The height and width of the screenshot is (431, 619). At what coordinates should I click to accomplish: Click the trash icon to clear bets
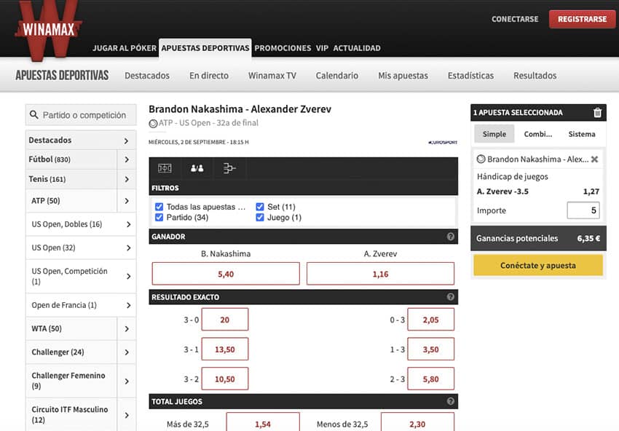click(x=597, y=113)
